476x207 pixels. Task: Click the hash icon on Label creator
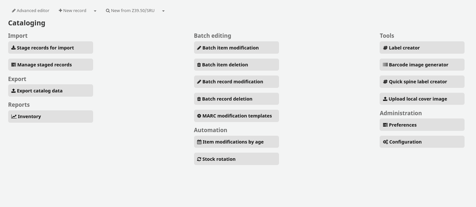385,48
